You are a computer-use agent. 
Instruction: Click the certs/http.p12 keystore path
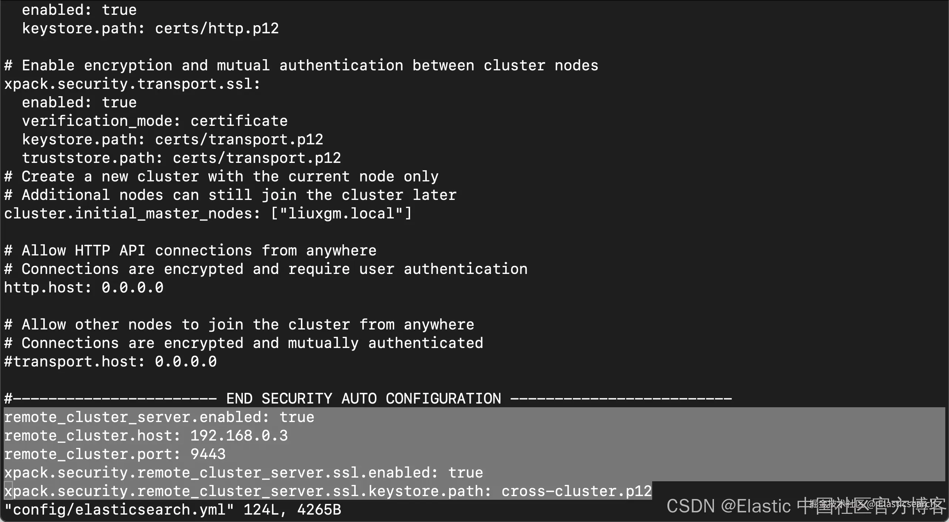(x=217, y=29)
